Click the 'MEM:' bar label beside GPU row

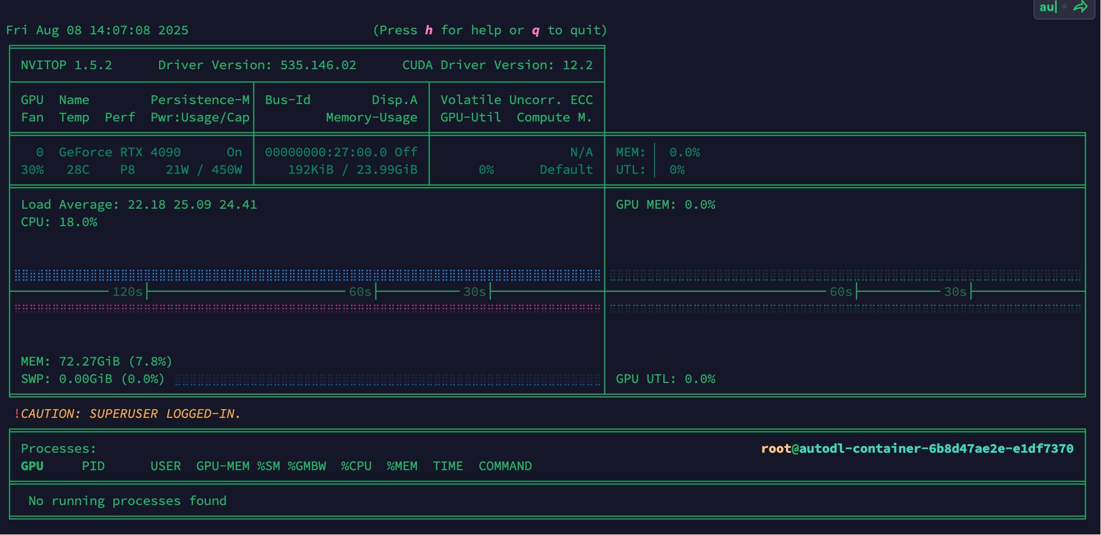[631, 153]
